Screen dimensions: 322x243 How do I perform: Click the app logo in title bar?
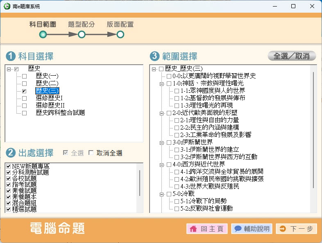(x=7, y=6)
